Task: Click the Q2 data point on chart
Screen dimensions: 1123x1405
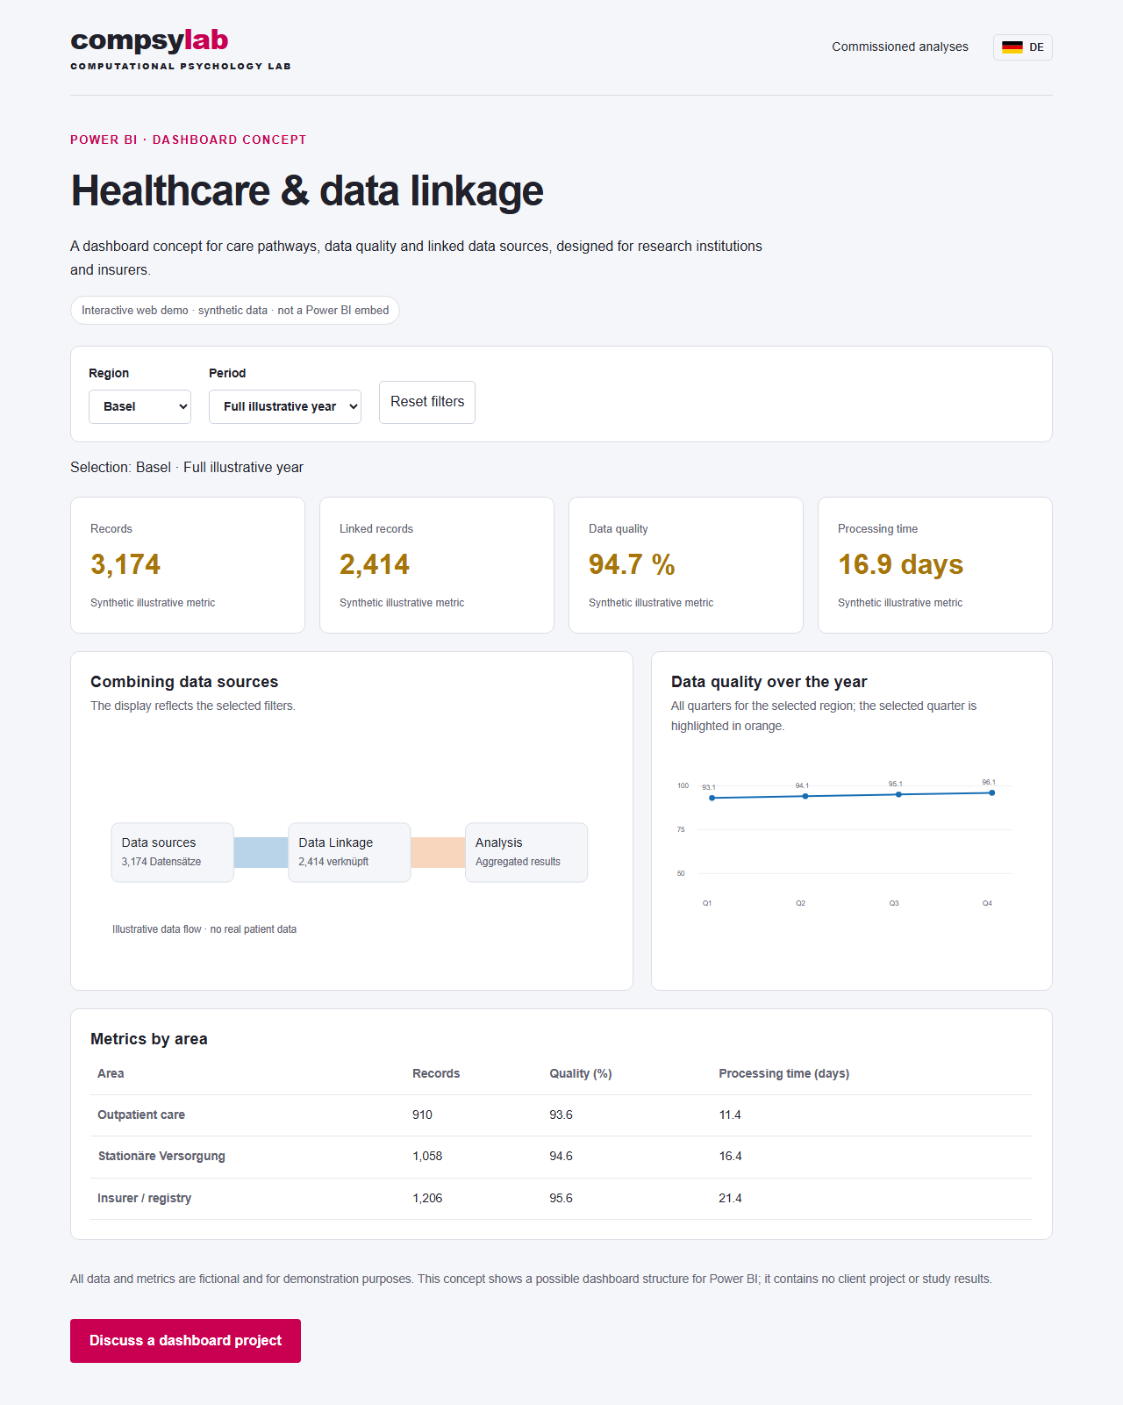Action: pyautogui.click(x=805, y=796)
